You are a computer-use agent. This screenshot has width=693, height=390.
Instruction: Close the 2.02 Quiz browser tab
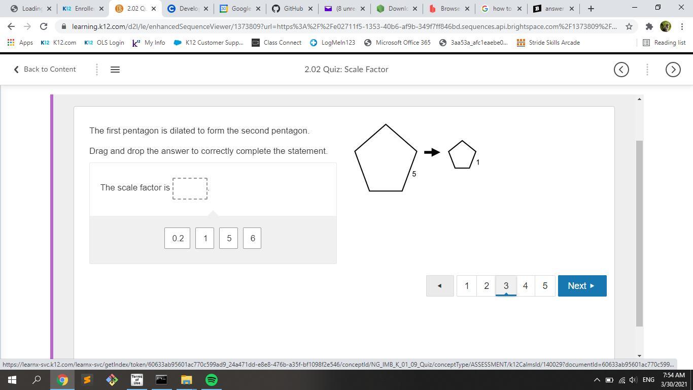pyautogui.click(x=154, y=9)
